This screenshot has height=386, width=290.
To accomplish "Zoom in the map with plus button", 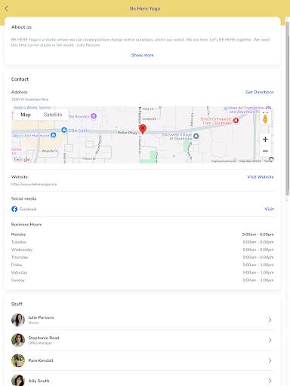I will (x=265, y=139).
